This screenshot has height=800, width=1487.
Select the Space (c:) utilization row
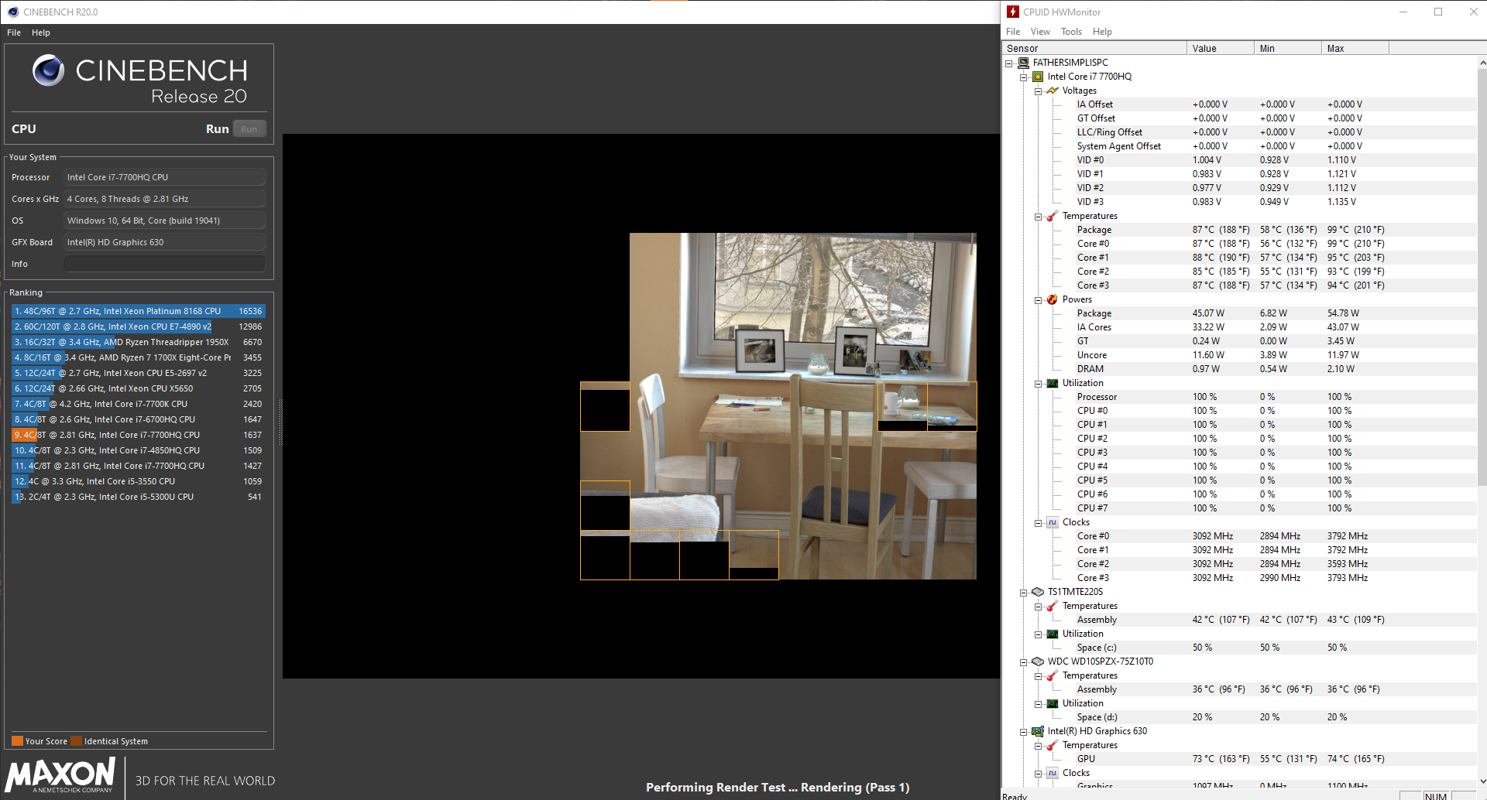[1240, 648]
